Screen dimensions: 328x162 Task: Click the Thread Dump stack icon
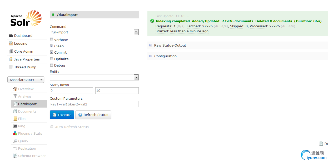coord(11,67)
